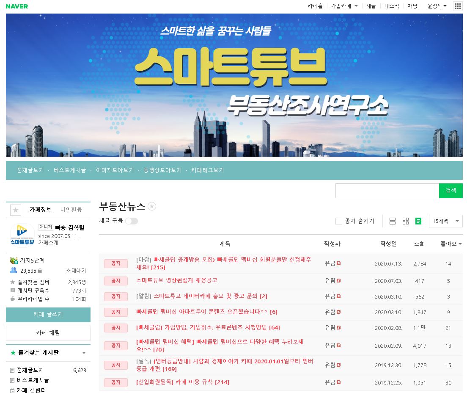Click the 우리카페앱 수 icon

pyautogui.click(x=13, y=299)
